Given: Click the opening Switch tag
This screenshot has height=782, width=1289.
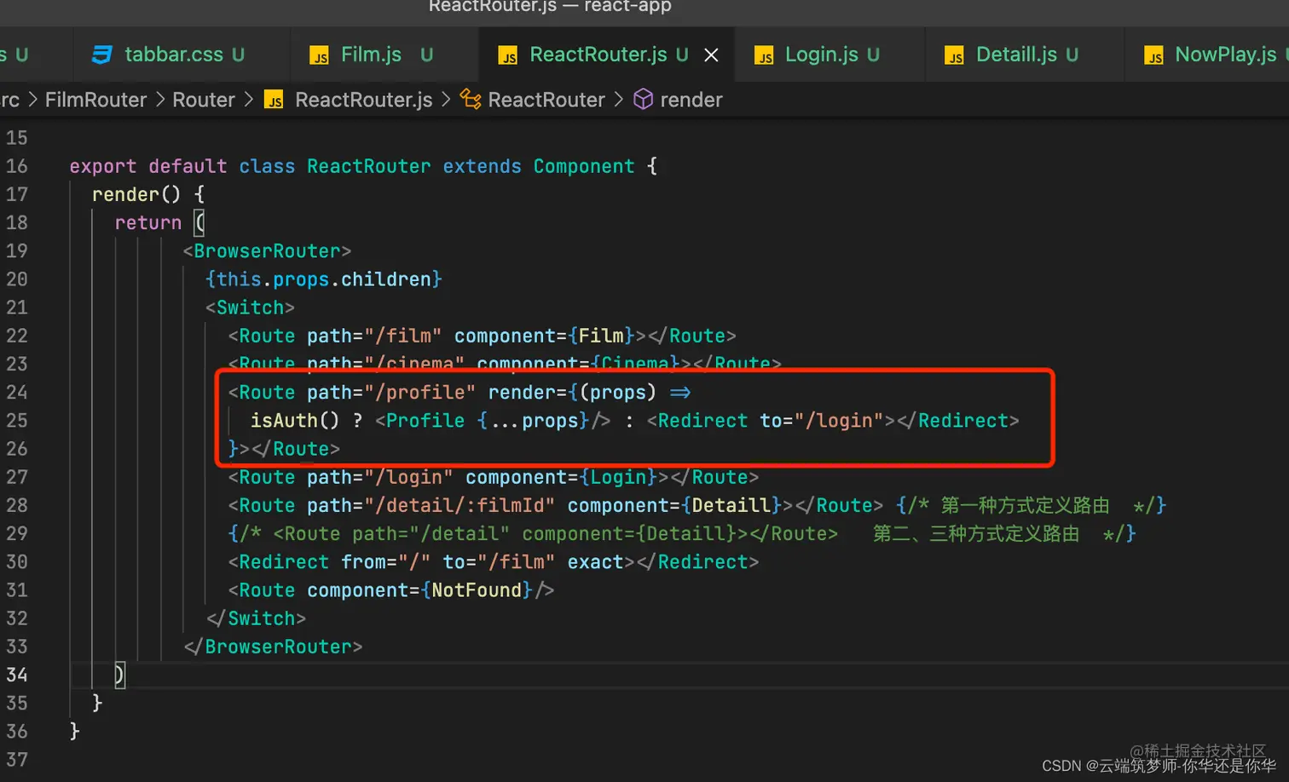Looking at the screenshot, I should click(x=250, y=307).
